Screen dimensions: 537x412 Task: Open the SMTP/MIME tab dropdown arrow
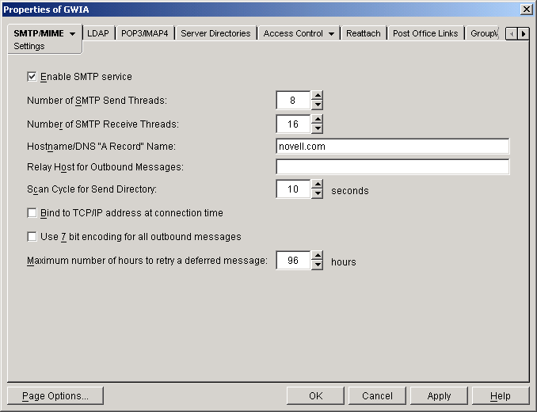(72, 34)
